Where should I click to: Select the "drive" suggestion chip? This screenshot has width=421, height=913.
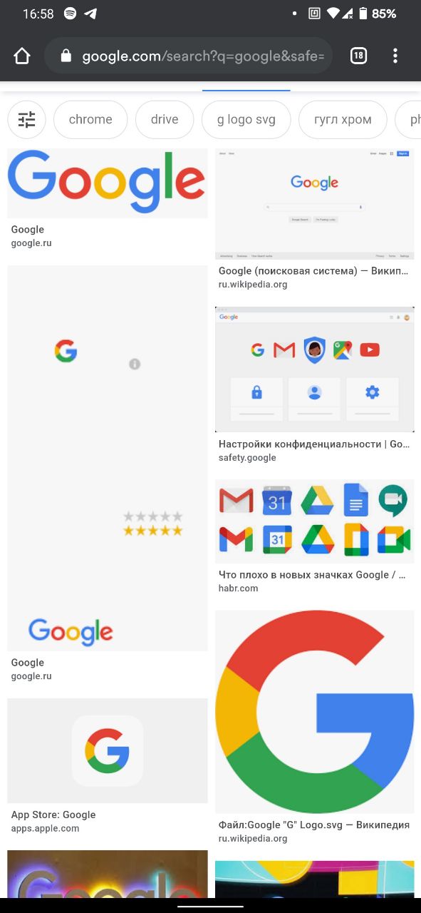[x=165, y=120]
